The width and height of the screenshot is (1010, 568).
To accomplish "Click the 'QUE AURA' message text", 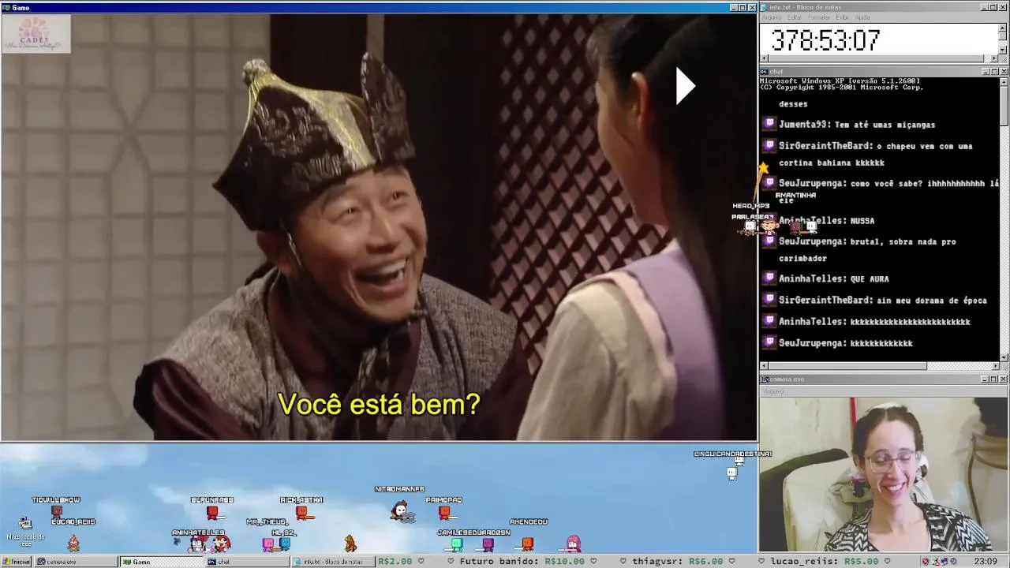I will pos(869,278).
